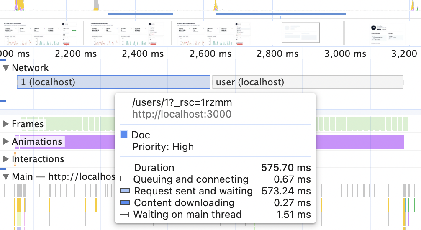This screenshot has width=421, height=230.
Task: Open the loading skeleton screenshot thumbnail
Action: click(300, 33)
